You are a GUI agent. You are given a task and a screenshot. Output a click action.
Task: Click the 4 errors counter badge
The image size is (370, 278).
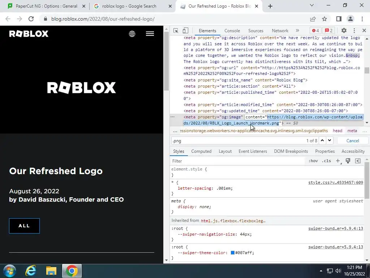pyautogui.click(x=315, y=30)
